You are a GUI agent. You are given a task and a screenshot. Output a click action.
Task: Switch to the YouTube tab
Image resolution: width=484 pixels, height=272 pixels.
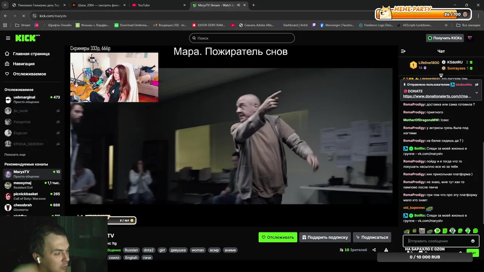[x=157, y=5]
